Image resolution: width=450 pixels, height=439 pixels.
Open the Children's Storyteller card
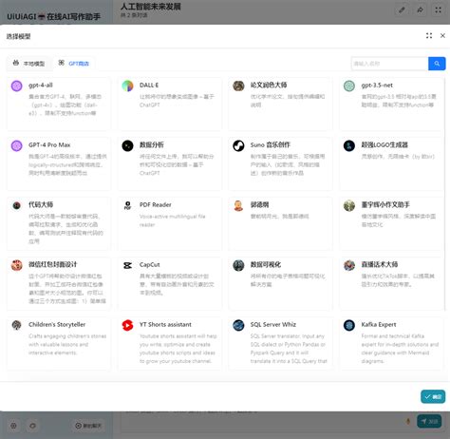click(59, 343)
